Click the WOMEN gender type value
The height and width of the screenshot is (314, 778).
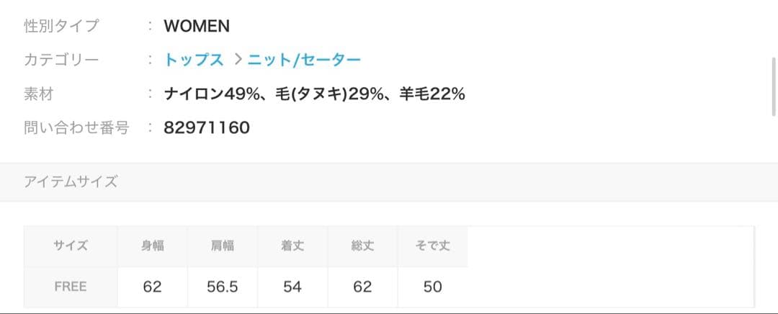coord(197,27)
